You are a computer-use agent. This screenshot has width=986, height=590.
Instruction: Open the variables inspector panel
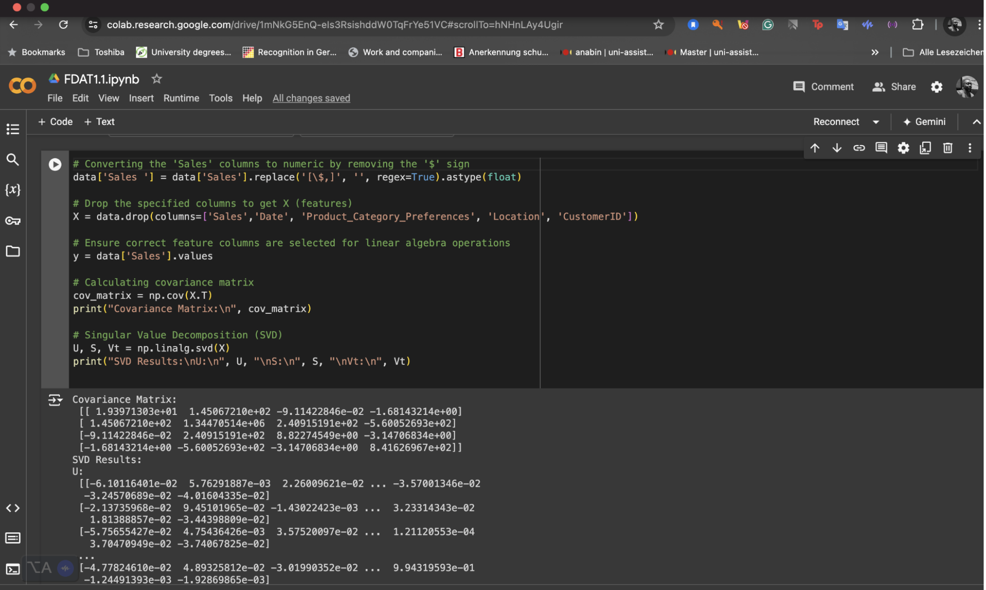click(13, 190)
